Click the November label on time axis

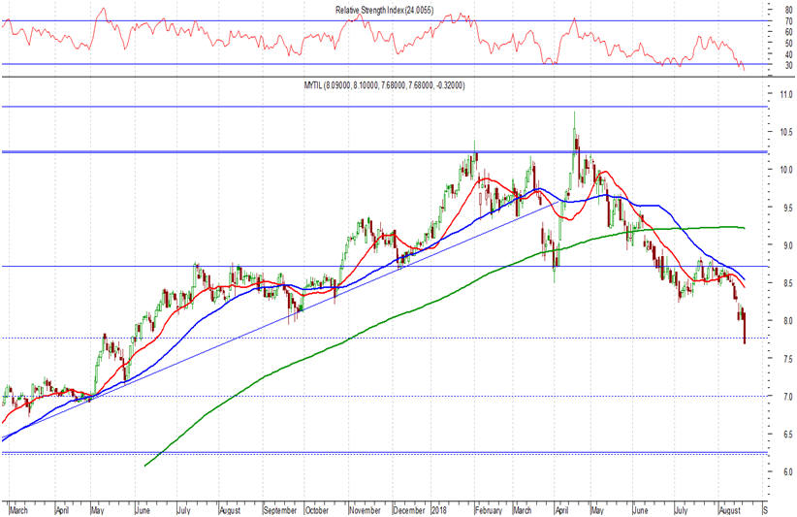pos(365,510)
